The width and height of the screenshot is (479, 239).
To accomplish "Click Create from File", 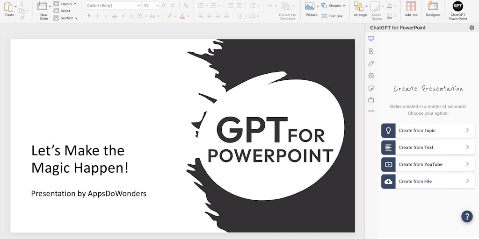I will pos(428,182).
